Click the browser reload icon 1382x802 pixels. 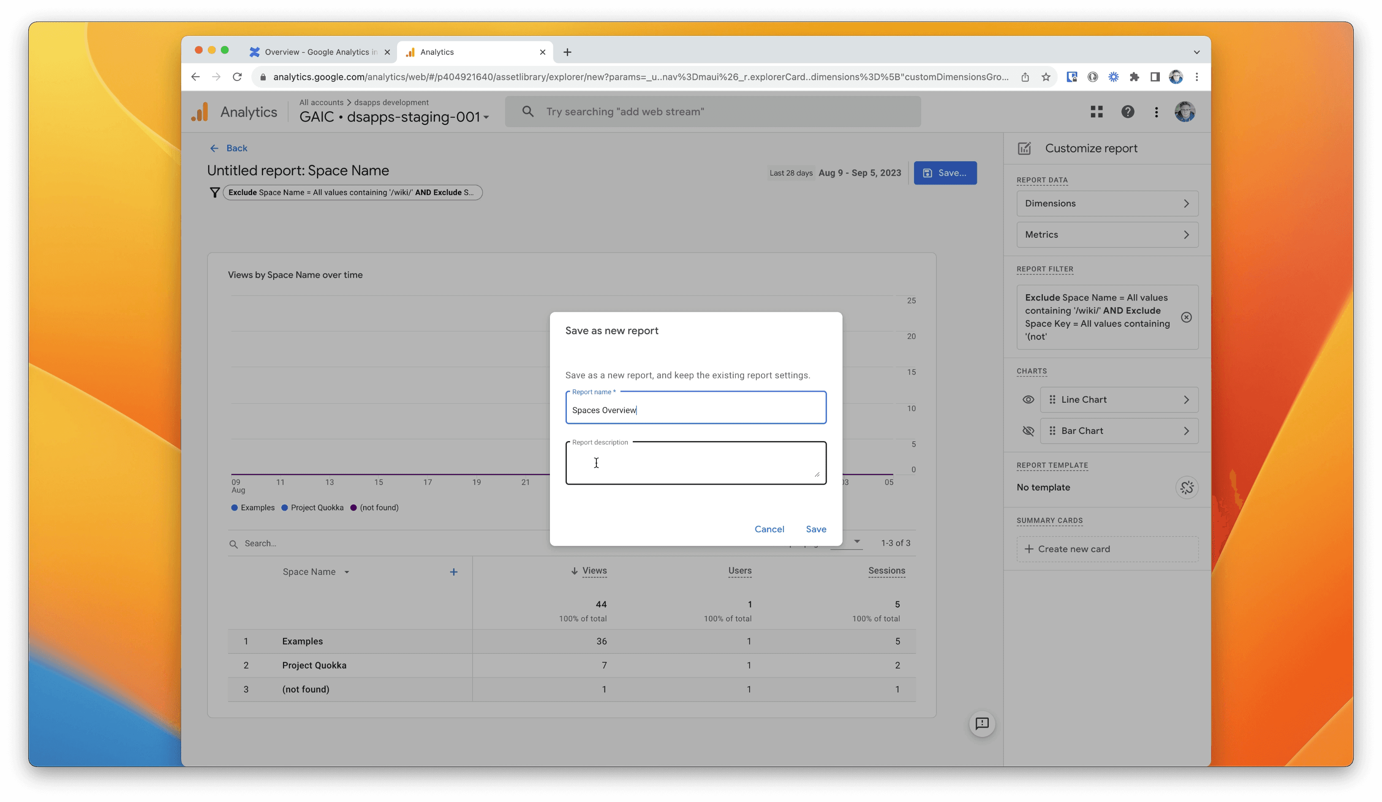237,77
